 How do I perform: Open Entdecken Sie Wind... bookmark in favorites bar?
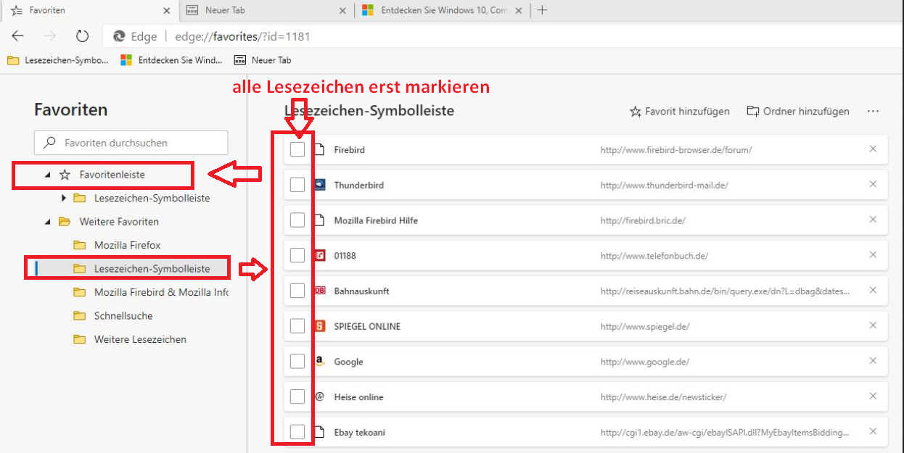171,60
